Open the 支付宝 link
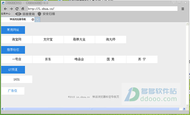Image resolution: width=190 pixels, height=115 pixels. click(x=48, y=39)
